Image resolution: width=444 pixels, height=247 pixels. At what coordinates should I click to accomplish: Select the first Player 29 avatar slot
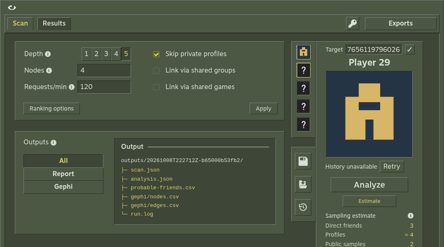(304, 52)
